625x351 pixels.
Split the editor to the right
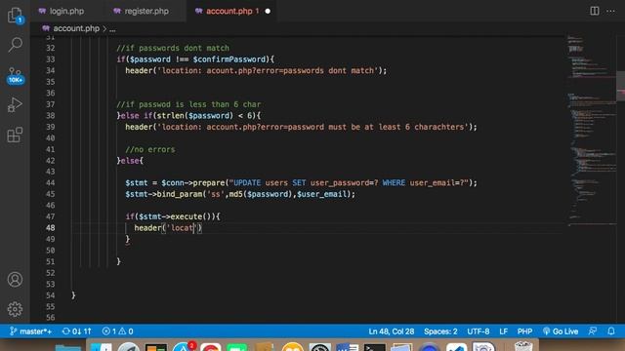[x=595, y=11]
